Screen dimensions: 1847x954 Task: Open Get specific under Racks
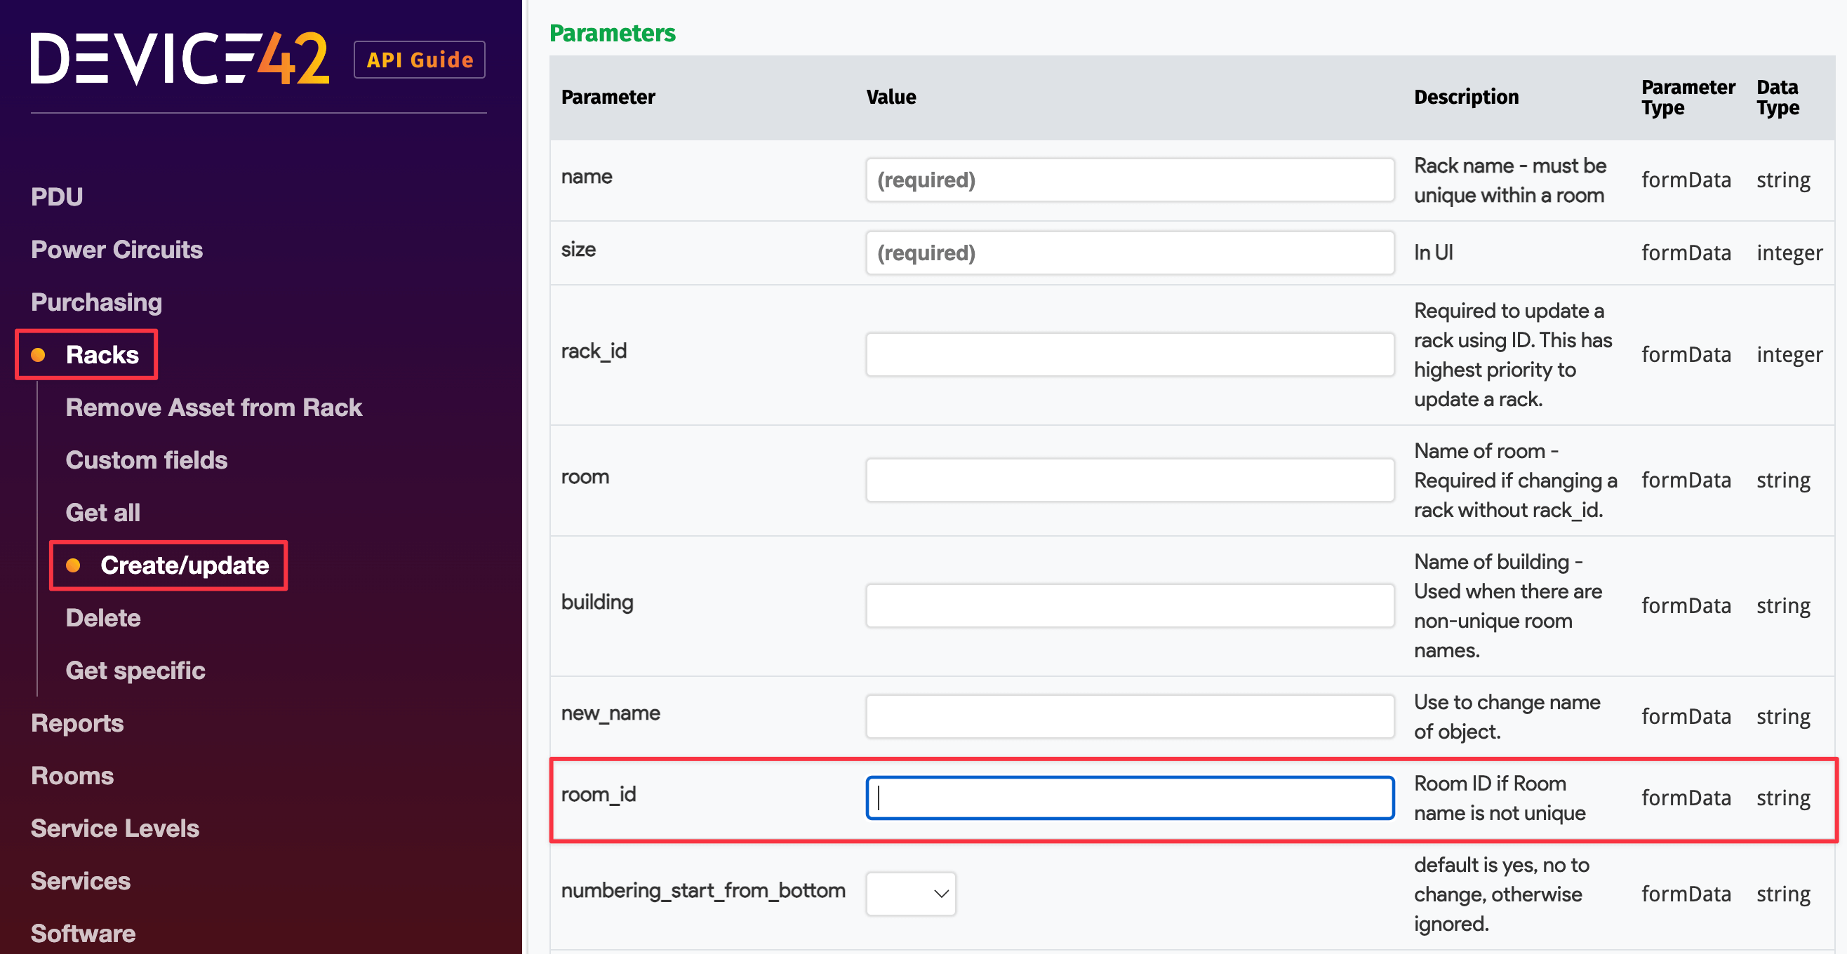click(x=135, y=670)
